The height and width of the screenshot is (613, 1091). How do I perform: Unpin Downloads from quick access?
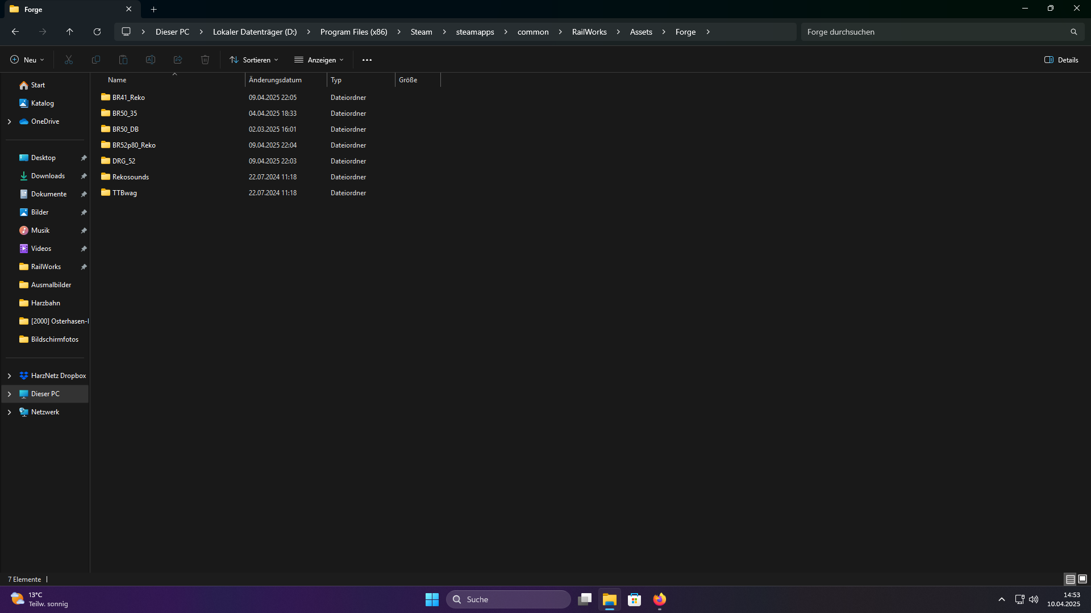pos(84,176)
